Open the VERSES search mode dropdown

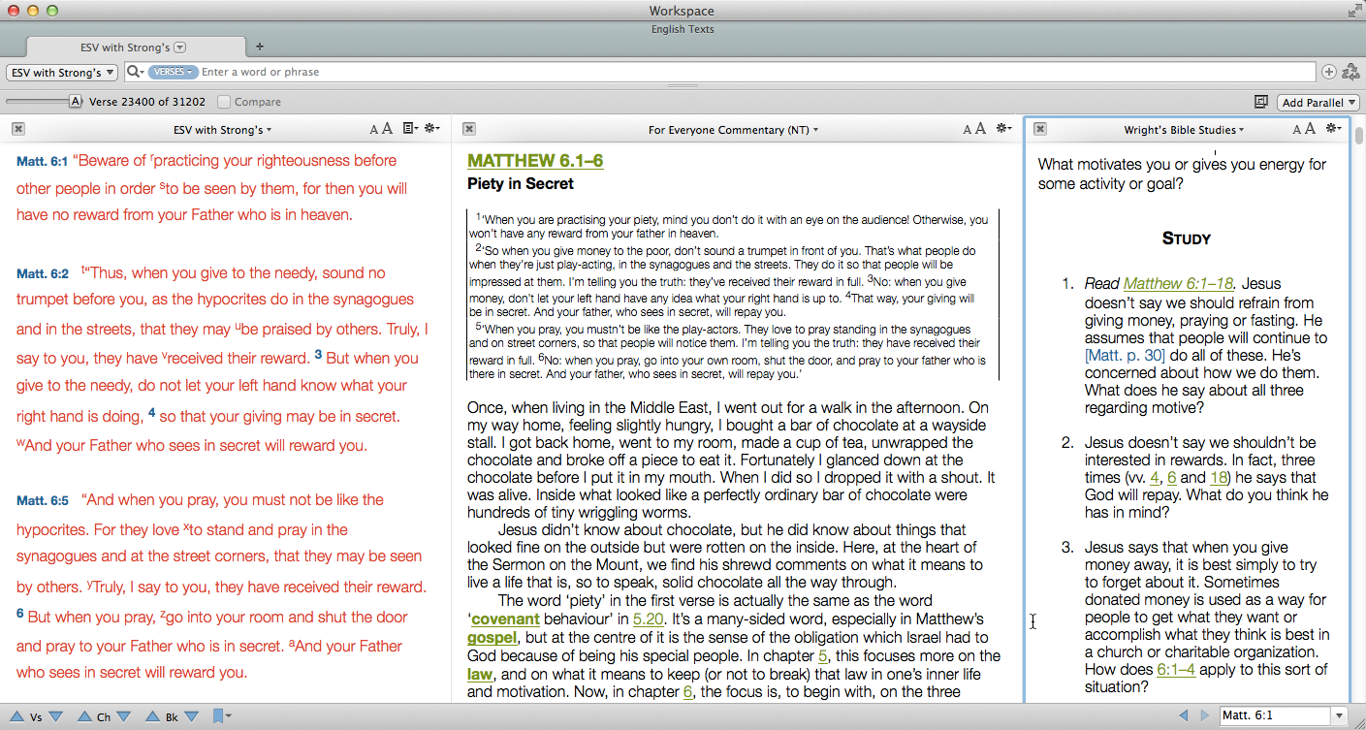click(x=173, y=72)
